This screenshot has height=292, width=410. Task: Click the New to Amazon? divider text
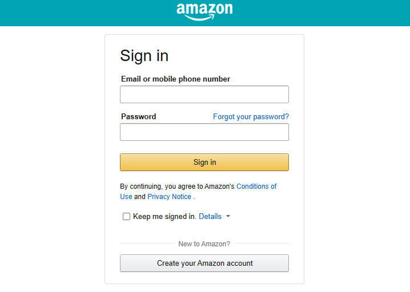click(204, 244)
